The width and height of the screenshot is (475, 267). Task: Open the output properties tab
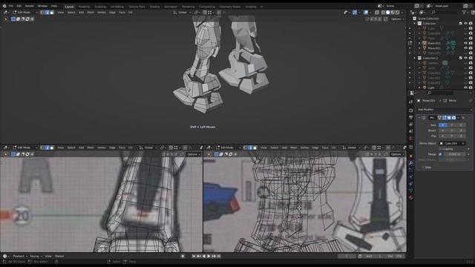(x=411, y=117)
